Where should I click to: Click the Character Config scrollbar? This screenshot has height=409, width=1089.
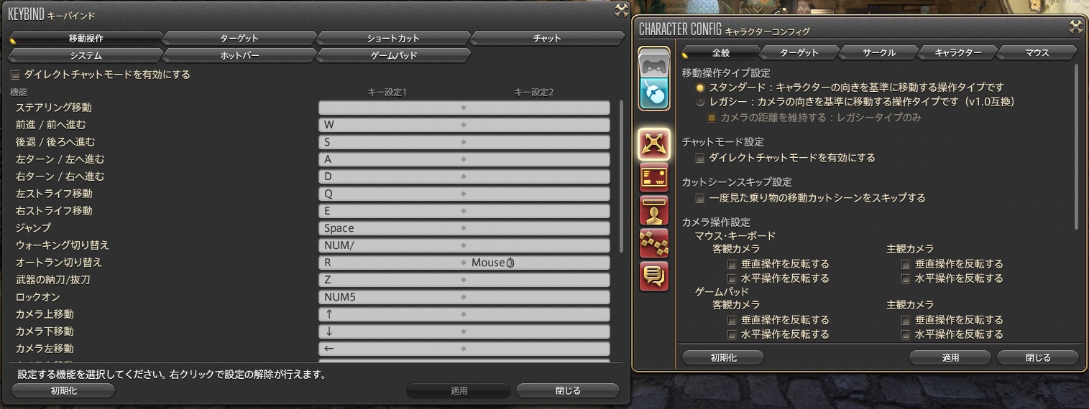tap(1076, 147)
